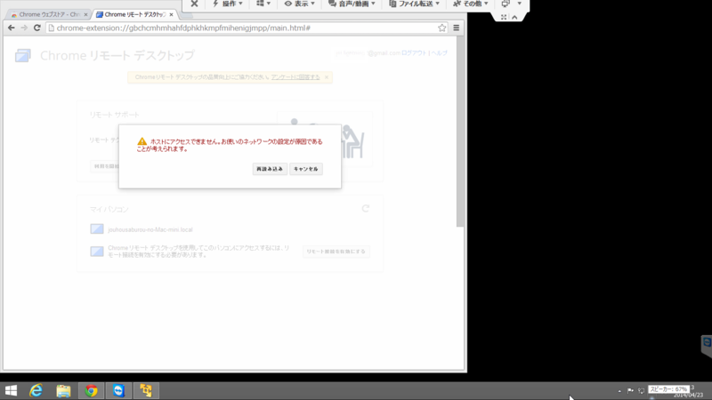The image size is (712, 400).
Task: Refresh the マイ パソコン host list icon
Action: click(366, 209)
